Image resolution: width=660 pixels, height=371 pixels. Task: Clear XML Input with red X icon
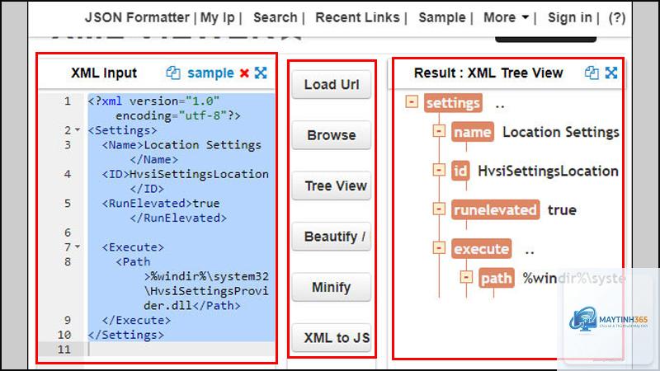[x=244, y=73]
